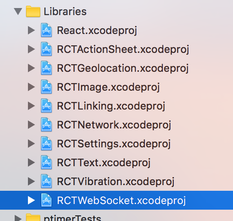Select the ptimerTests folder
The width and height of the screenshot is (233, 221).
click(x=116, y=217)
